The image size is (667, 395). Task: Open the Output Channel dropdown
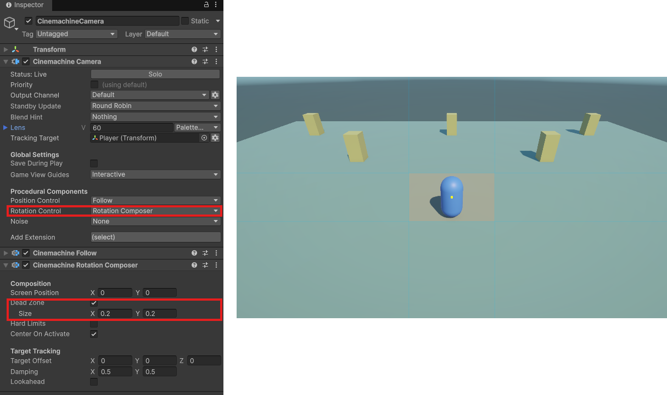pos(150,95)
